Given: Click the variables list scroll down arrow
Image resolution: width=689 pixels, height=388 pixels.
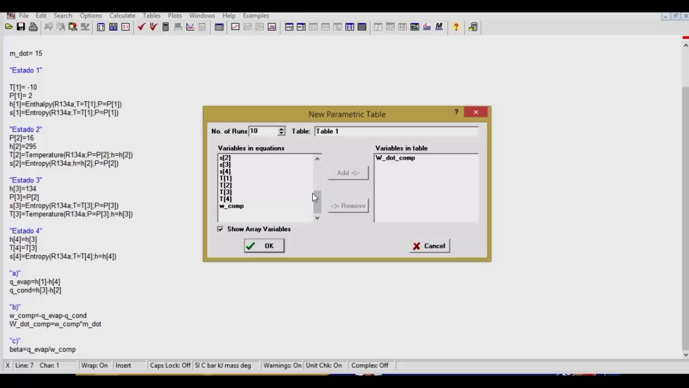Looking at the screenshot, I should tap(317, 218).
